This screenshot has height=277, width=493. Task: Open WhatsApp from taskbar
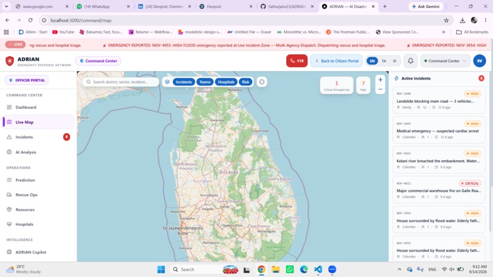289,270
